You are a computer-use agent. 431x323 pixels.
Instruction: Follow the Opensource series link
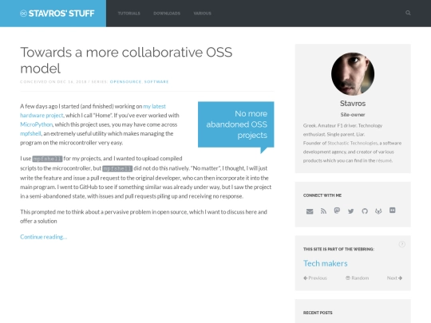click(125, 81)
